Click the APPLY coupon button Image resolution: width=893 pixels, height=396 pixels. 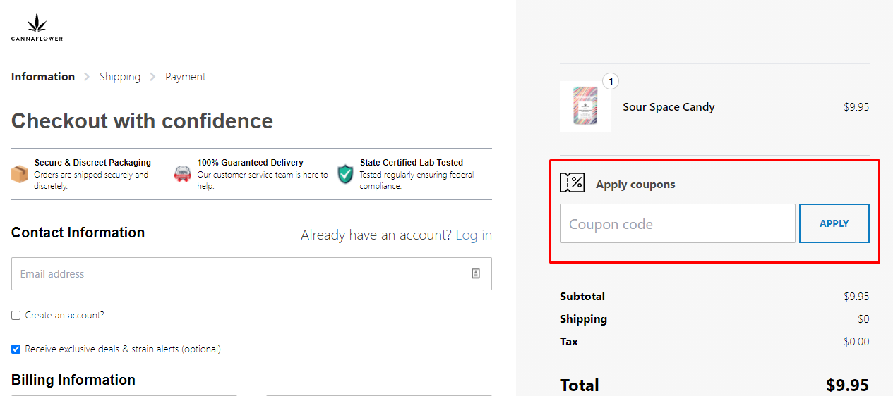click(834, 223)
